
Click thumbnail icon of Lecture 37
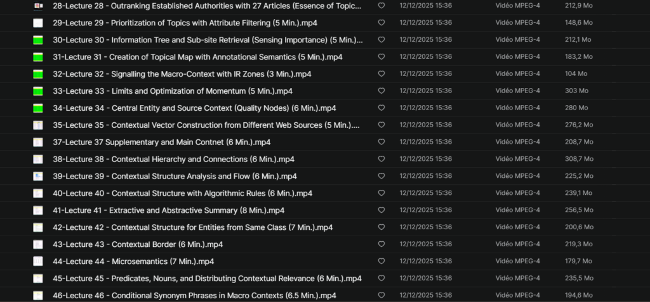coord(38,142)
